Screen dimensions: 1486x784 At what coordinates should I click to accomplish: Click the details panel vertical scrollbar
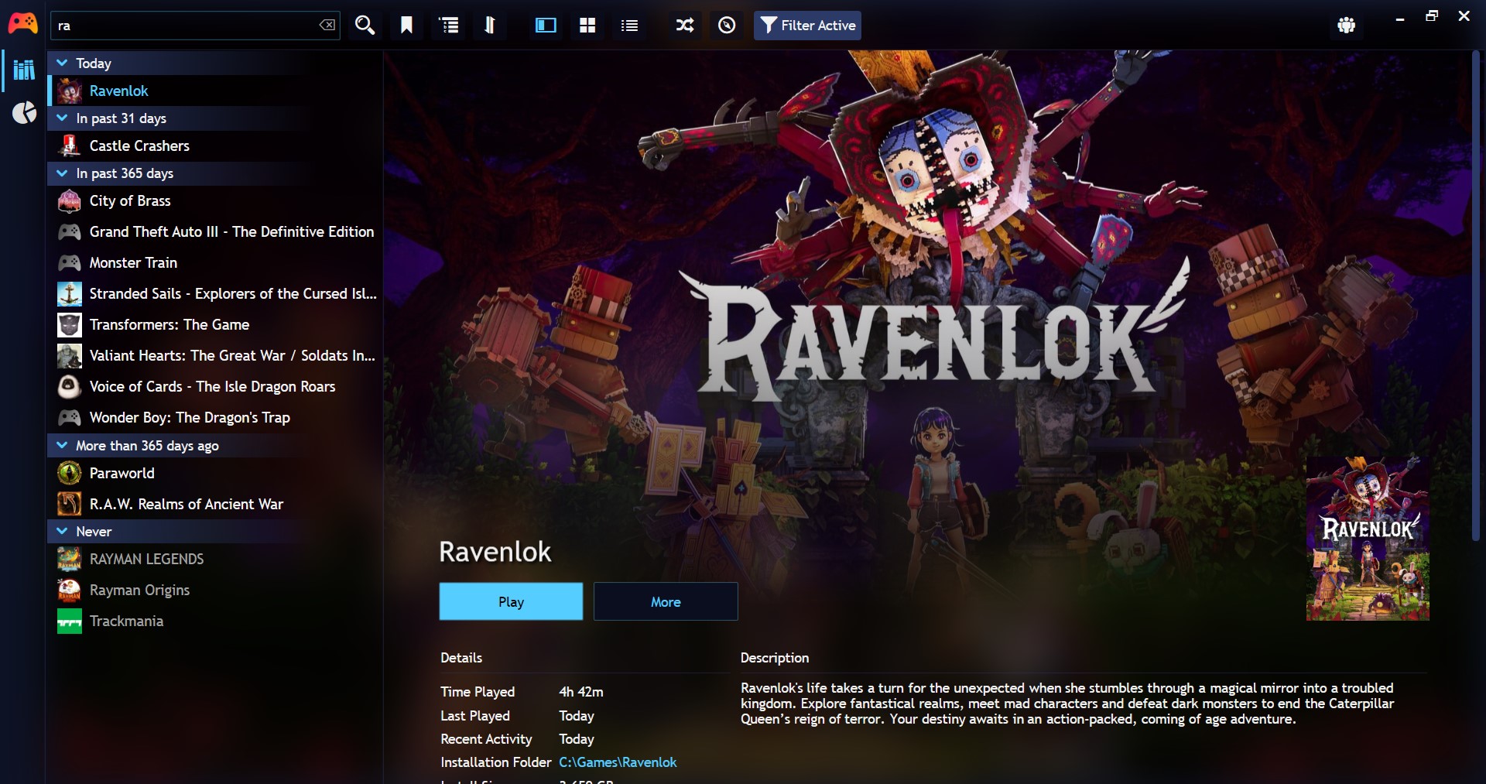[x=1474, y=294]
